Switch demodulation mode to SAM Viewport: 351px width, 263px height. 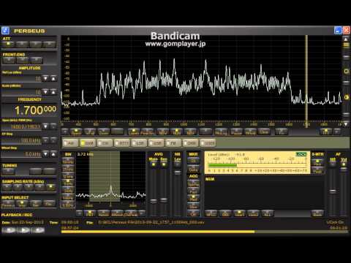tap(88, 143)
